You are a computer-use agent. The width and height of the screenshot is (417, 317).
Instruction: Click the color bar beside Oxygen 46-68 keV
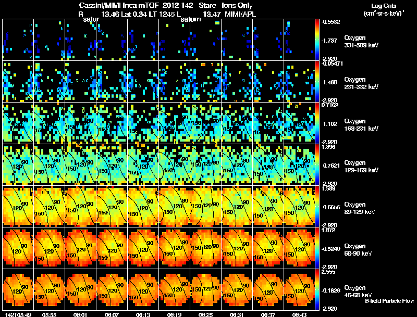pyautogui.click(x=317, y=290)
